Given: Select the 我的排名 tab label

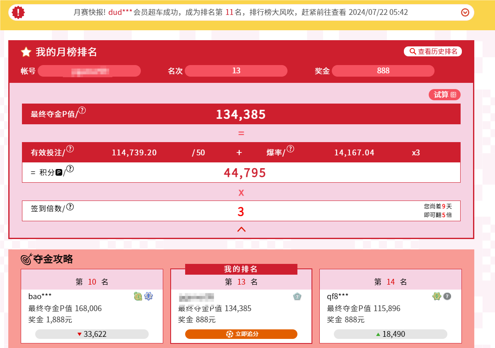Looking at the screenshot, I should 241,269.
